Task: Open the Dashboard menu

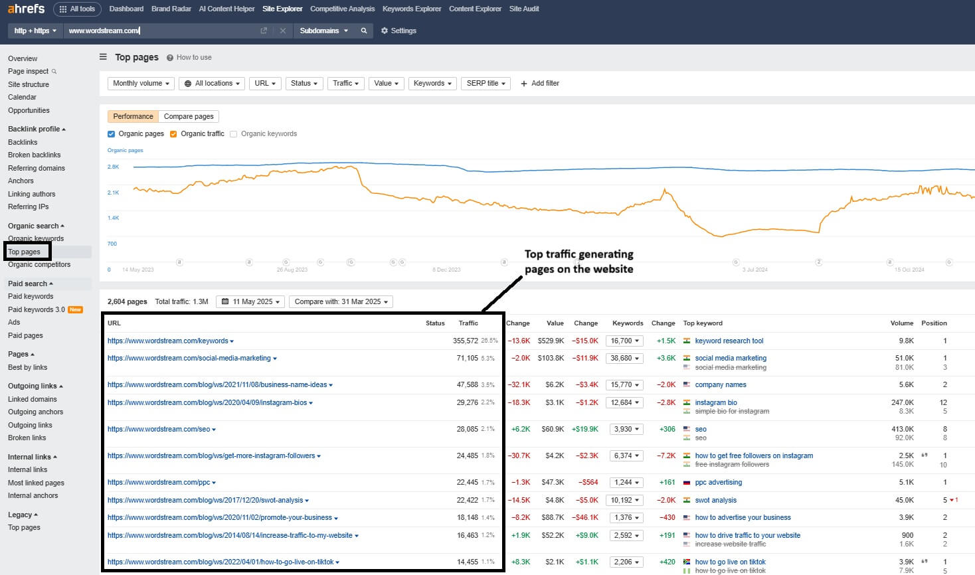Action: point(126,9)
